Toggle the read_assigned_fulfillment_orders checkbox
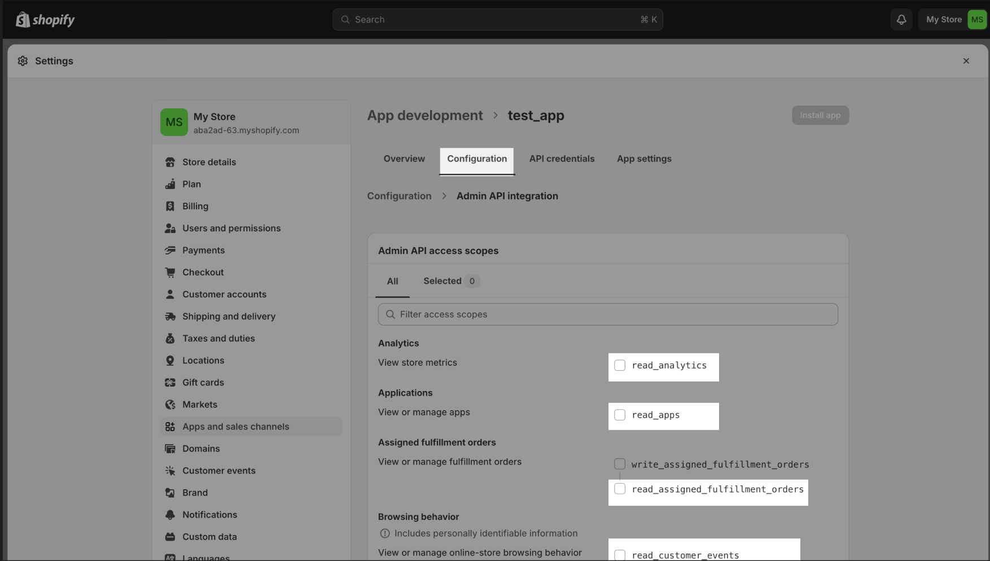 point(620,489)
